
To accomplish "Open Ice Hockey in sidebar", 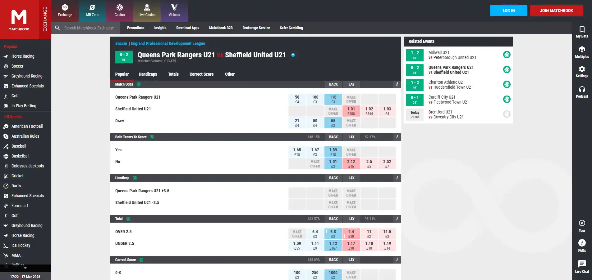I will click(21, 246).
